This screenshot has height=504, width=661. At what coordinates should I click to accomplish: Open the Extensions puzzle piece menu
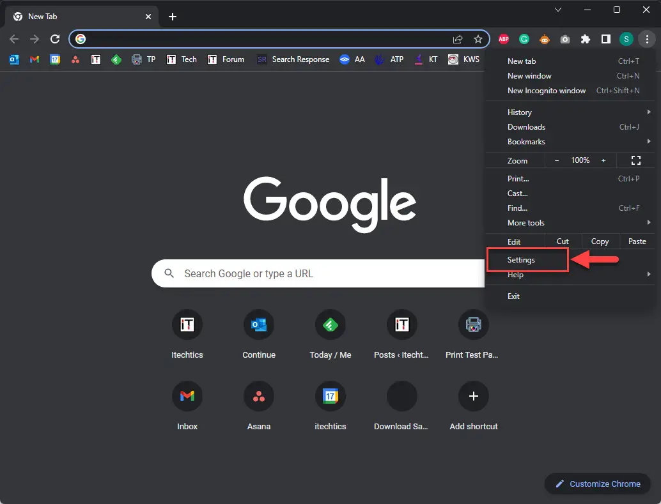(586, 39)
